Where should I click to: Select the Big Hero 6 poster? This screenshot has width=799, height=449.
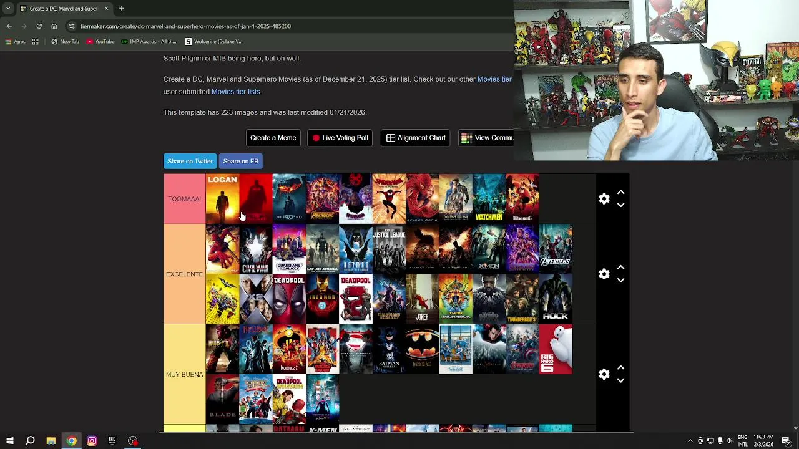pyautogui.click(x=556, y=349)
